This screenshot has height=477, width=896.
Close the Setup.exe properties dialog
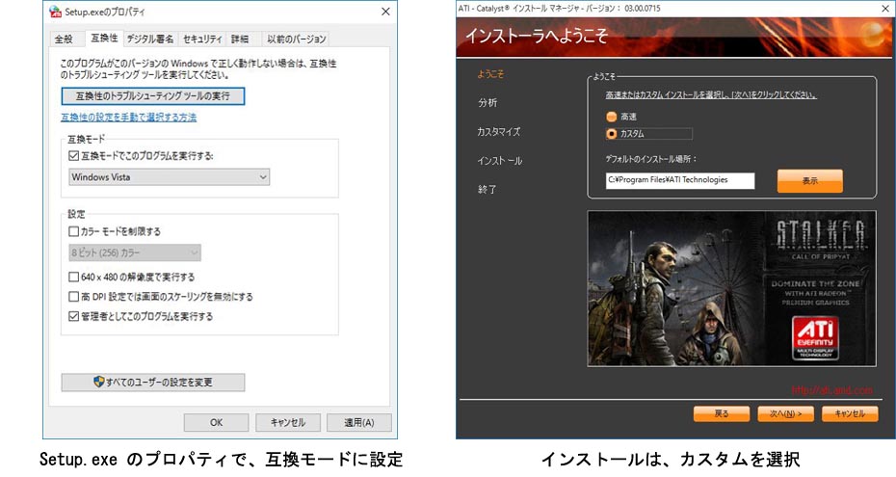[385, 12]
